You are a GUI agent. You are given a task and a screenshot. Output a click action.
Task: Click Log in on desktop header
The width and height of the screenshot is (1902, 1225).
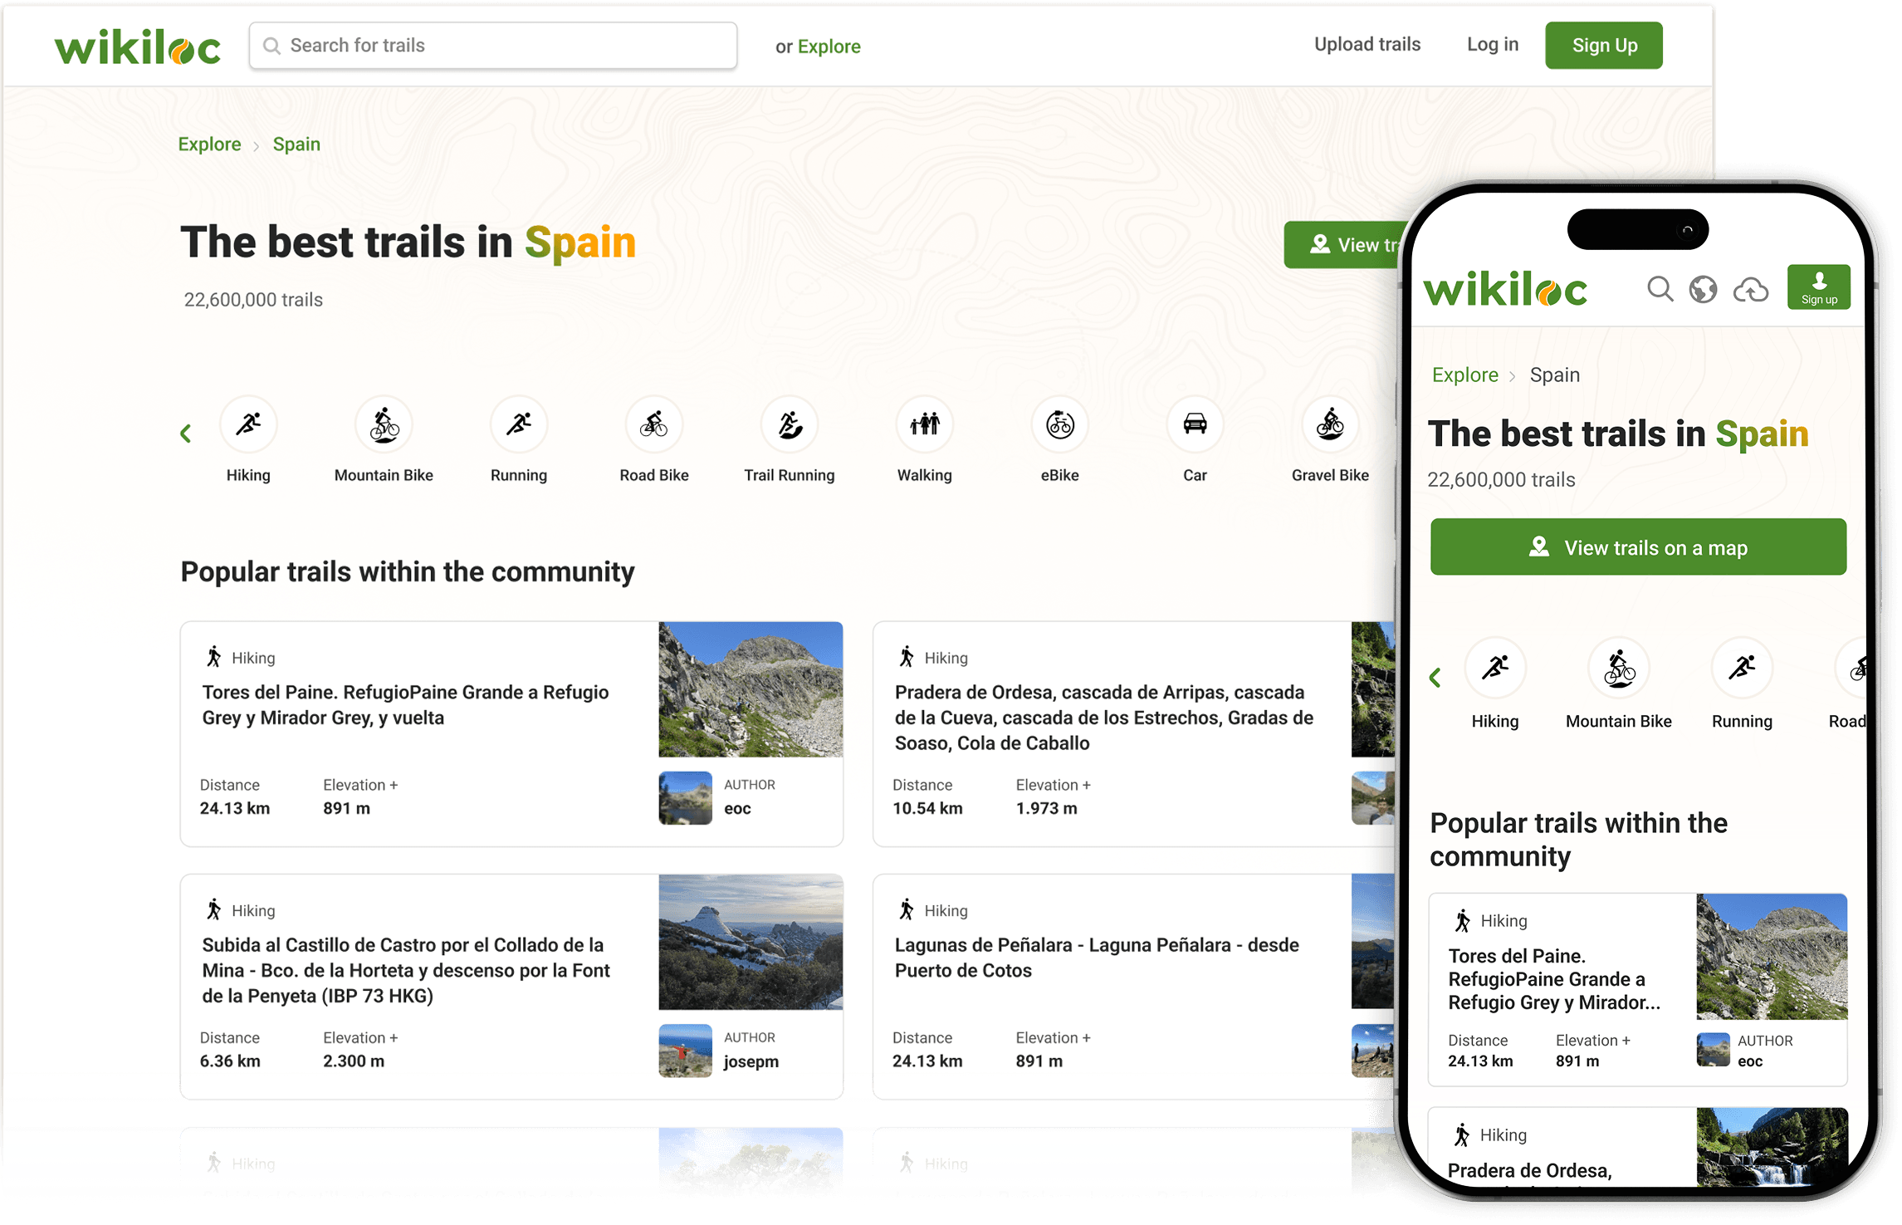coord(1492,45)
